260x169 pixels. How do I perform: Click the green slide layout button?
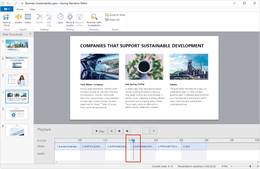(154, 131)
